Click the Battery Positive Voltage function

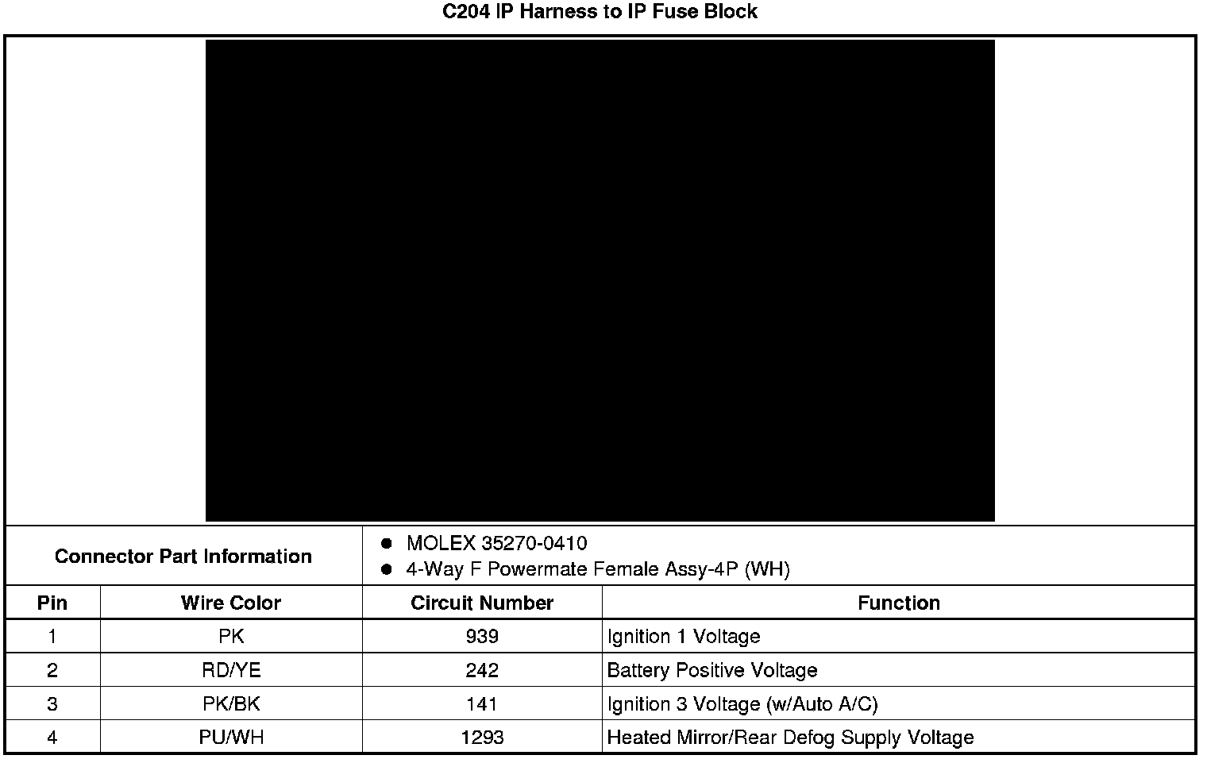pyautogui.click(x=711, y=671)
